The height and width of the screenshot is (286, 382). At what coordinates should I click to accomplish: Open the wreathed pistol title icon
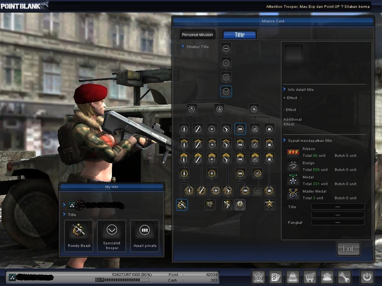228,191
